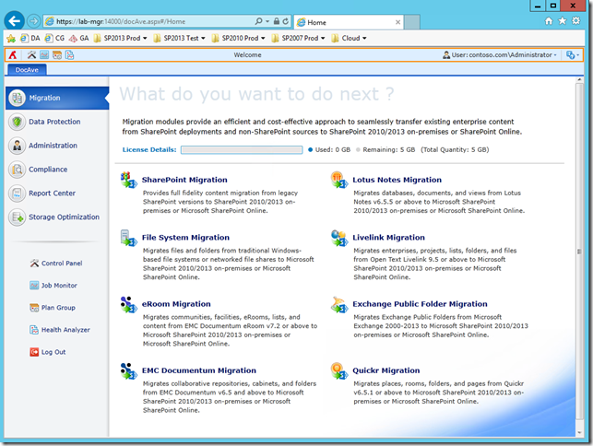Click the EMC Documentum Migration icon

[128, 370]
